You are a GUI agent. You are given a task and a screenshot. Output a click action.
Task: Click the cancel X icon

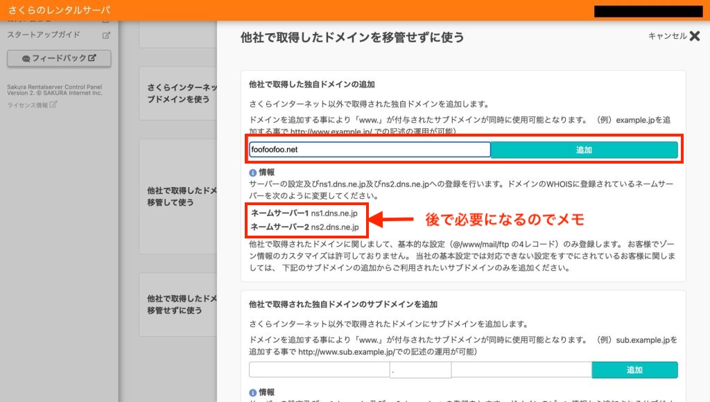pos(695,37)
